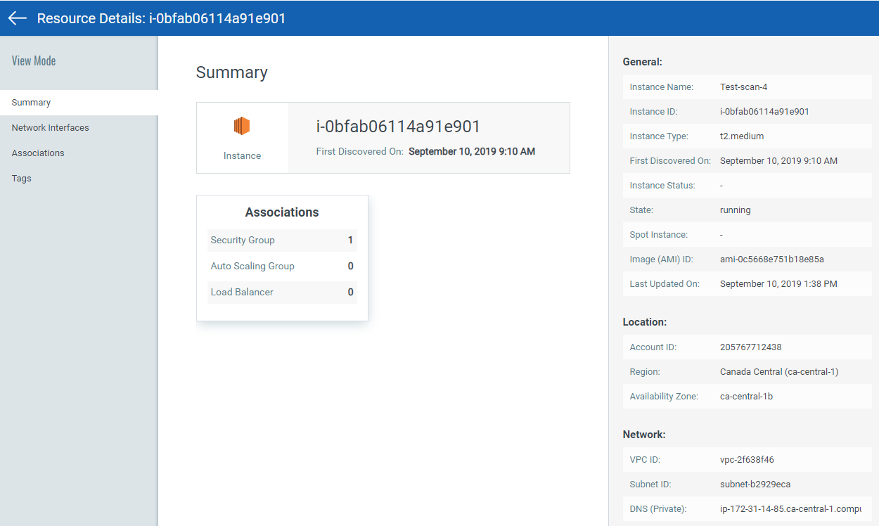Click the Load Balancer association row
879x526 pixels.
(282, 292)
